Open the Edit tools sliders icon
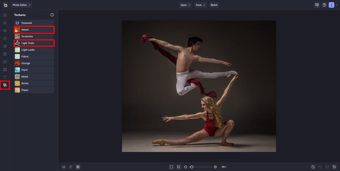The width and height of the screenshot is (340, 171). pyautogui.click(x=5, y=23)
